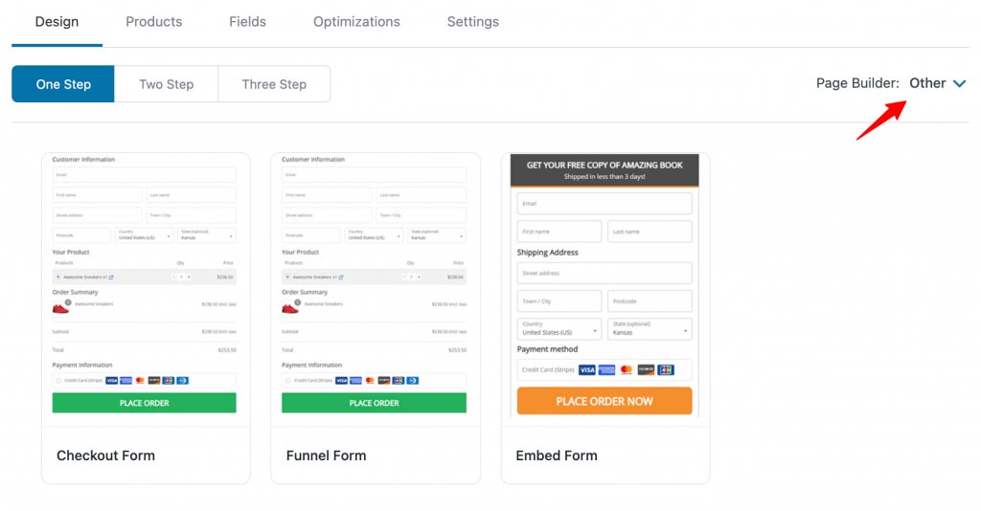Select the Checkout Form template thumbnail

146,289
